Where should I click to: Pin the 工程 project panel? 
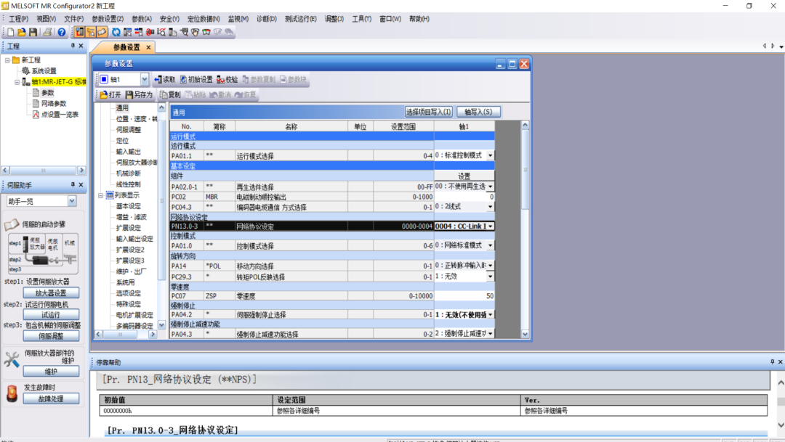point(73,46)
